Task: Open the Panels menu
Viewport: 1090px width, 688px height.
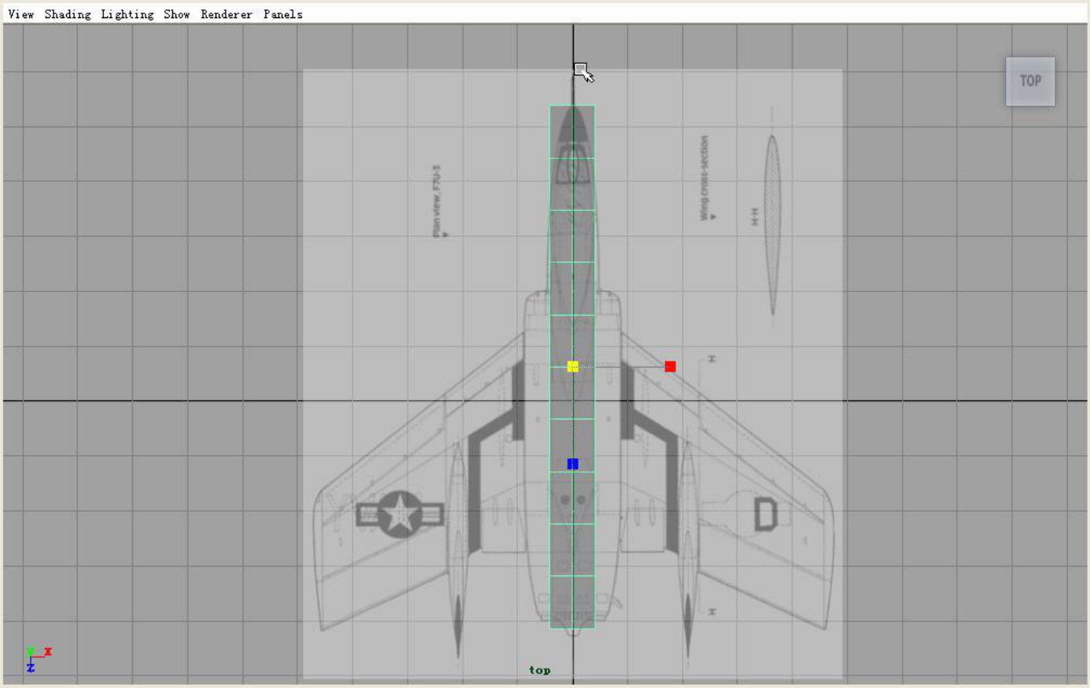Action: point(283,14)
